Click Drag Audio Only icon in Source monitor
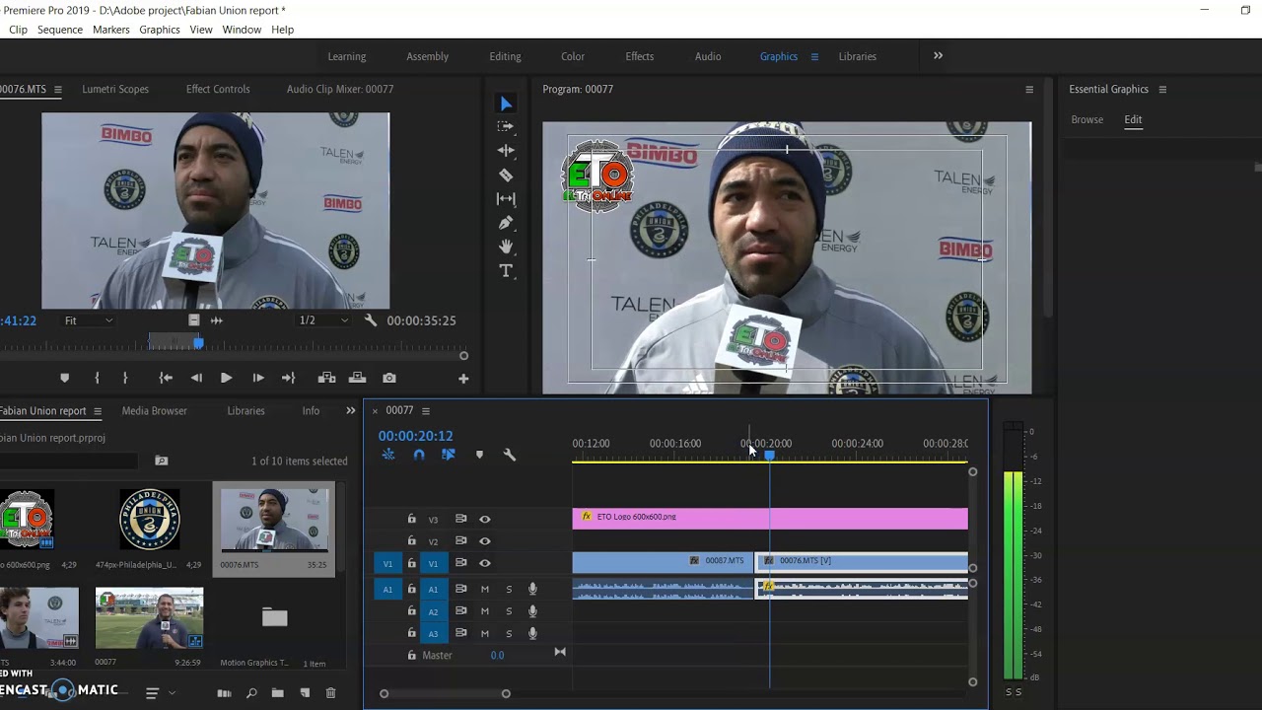Screen dimensions: 1262x710 (x=217, y=320)
